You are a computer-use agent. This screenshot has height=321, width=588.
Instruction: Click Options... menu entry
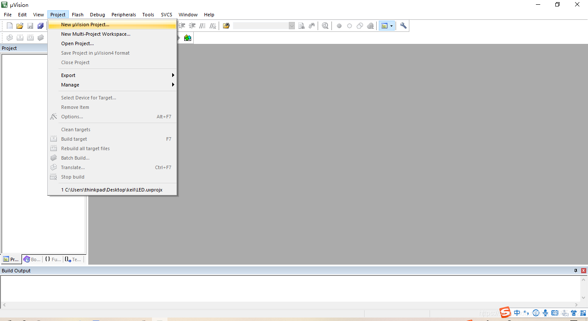112,117
